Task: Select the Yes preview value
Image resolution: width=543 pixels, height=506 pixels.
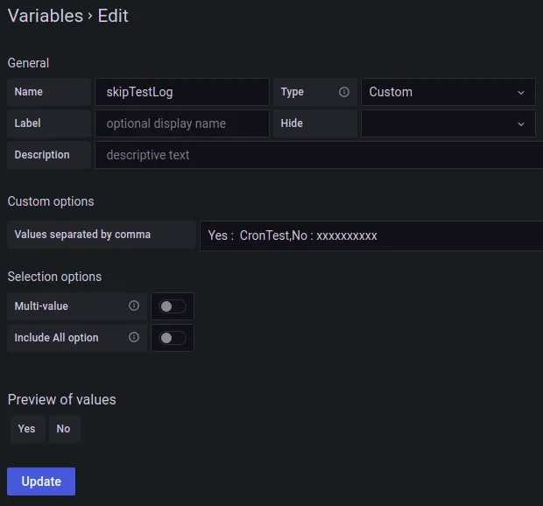Action: pos(26,429)
